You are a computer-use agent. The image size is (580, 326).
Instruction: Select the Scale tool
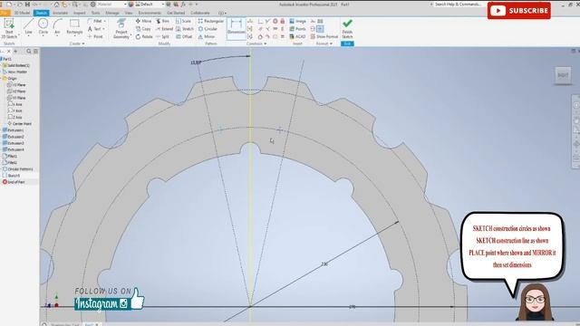tap(183, 21)
